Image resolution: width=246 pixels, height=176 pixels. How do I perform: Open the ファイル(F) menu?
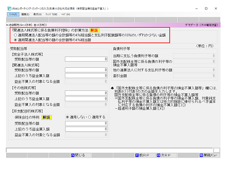click(13, 14)
